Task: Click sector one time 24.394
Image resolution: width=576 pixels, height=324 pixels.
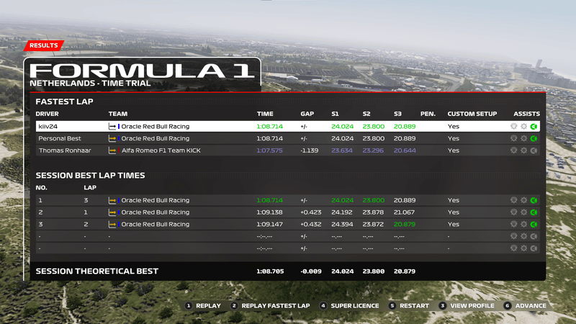Action: coord(343,224)
